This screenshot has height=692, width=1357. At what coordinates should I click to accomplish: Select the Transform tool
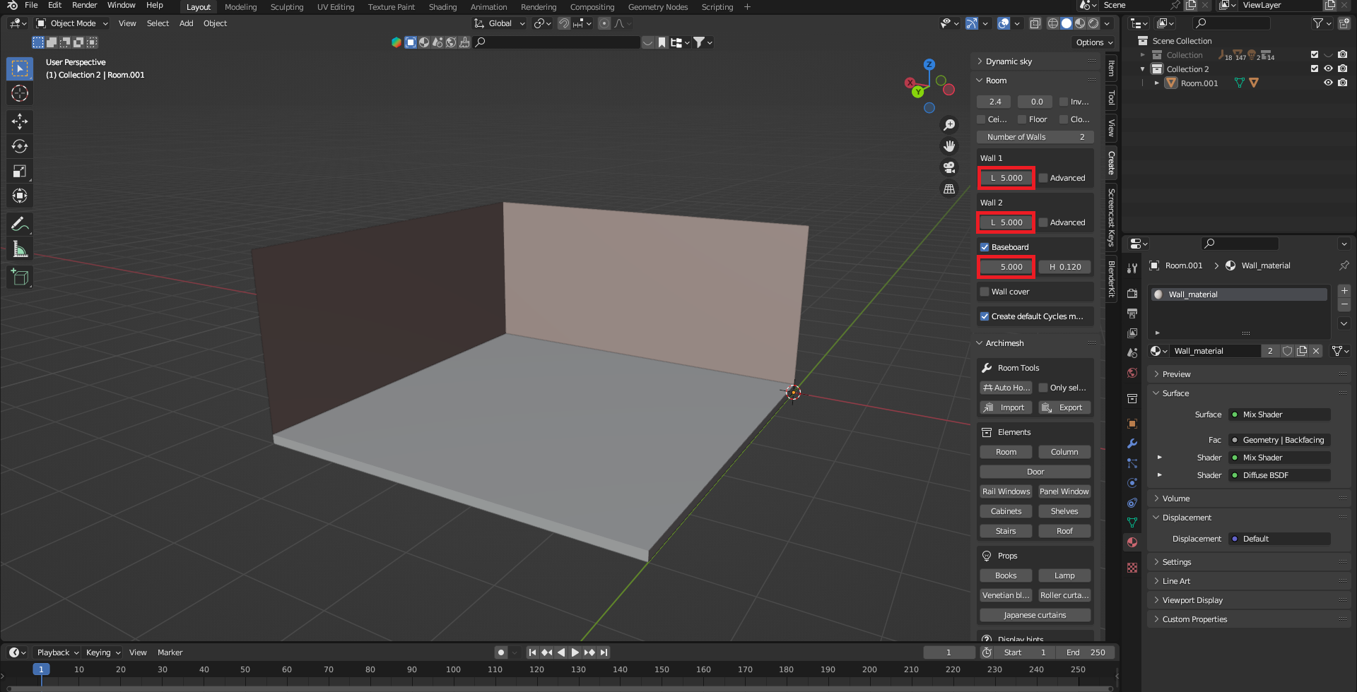pos(20,196)
